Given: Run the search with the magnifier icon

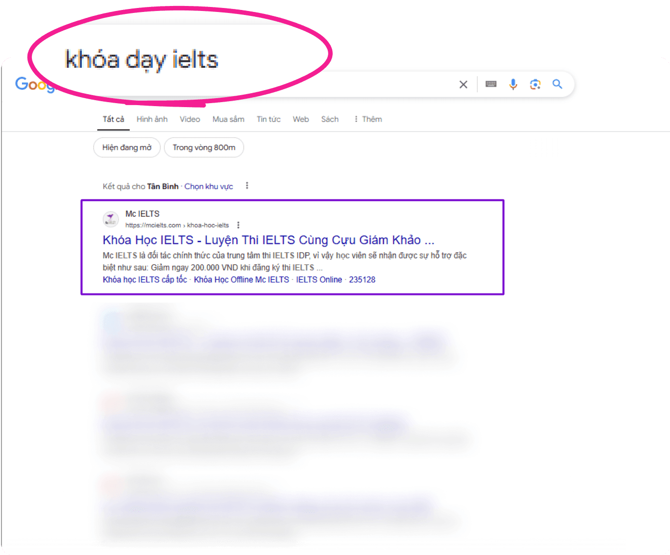Looking at the screenshot, I should 557,84.
